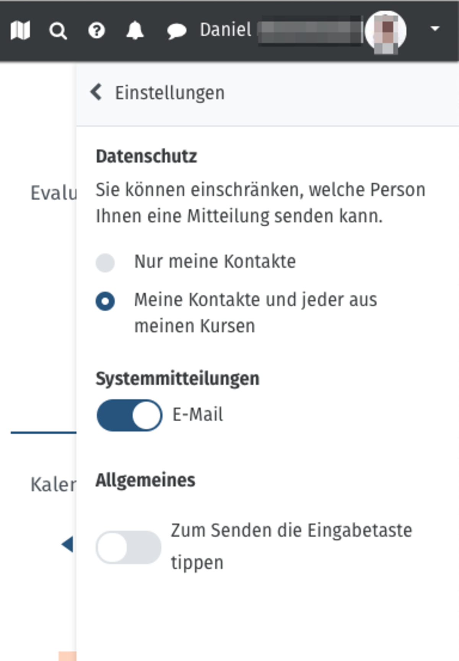Viewport: 459px width, 661px height.
Task: Click the Einstellungen header title
Action: 170,93
